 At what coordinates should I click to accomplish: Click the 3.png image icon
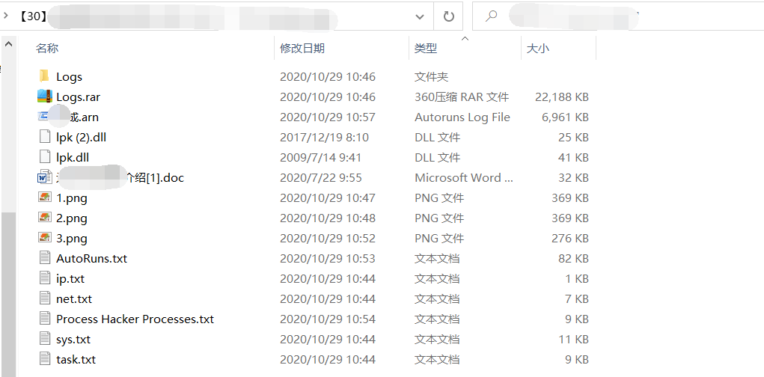pos(44,238)
